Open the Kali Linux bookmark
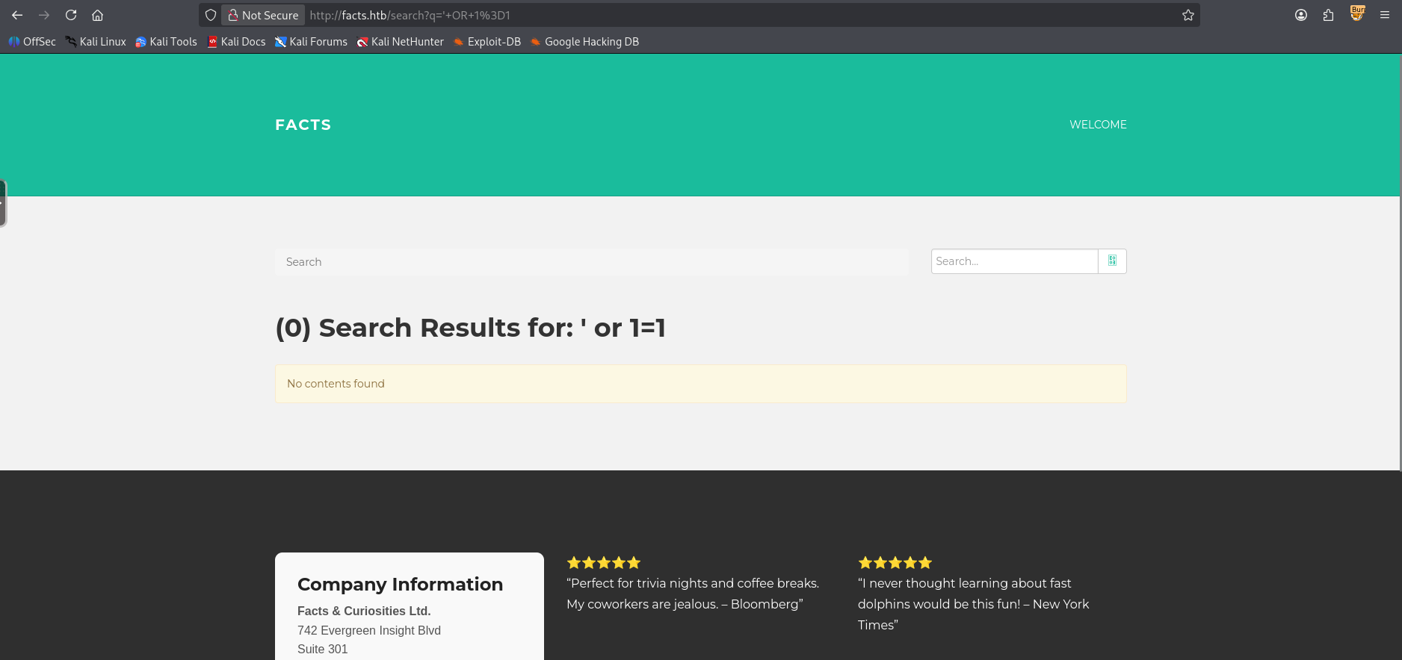The width and height of the screenshot is (1402, 660). click(x=96, y=42)
